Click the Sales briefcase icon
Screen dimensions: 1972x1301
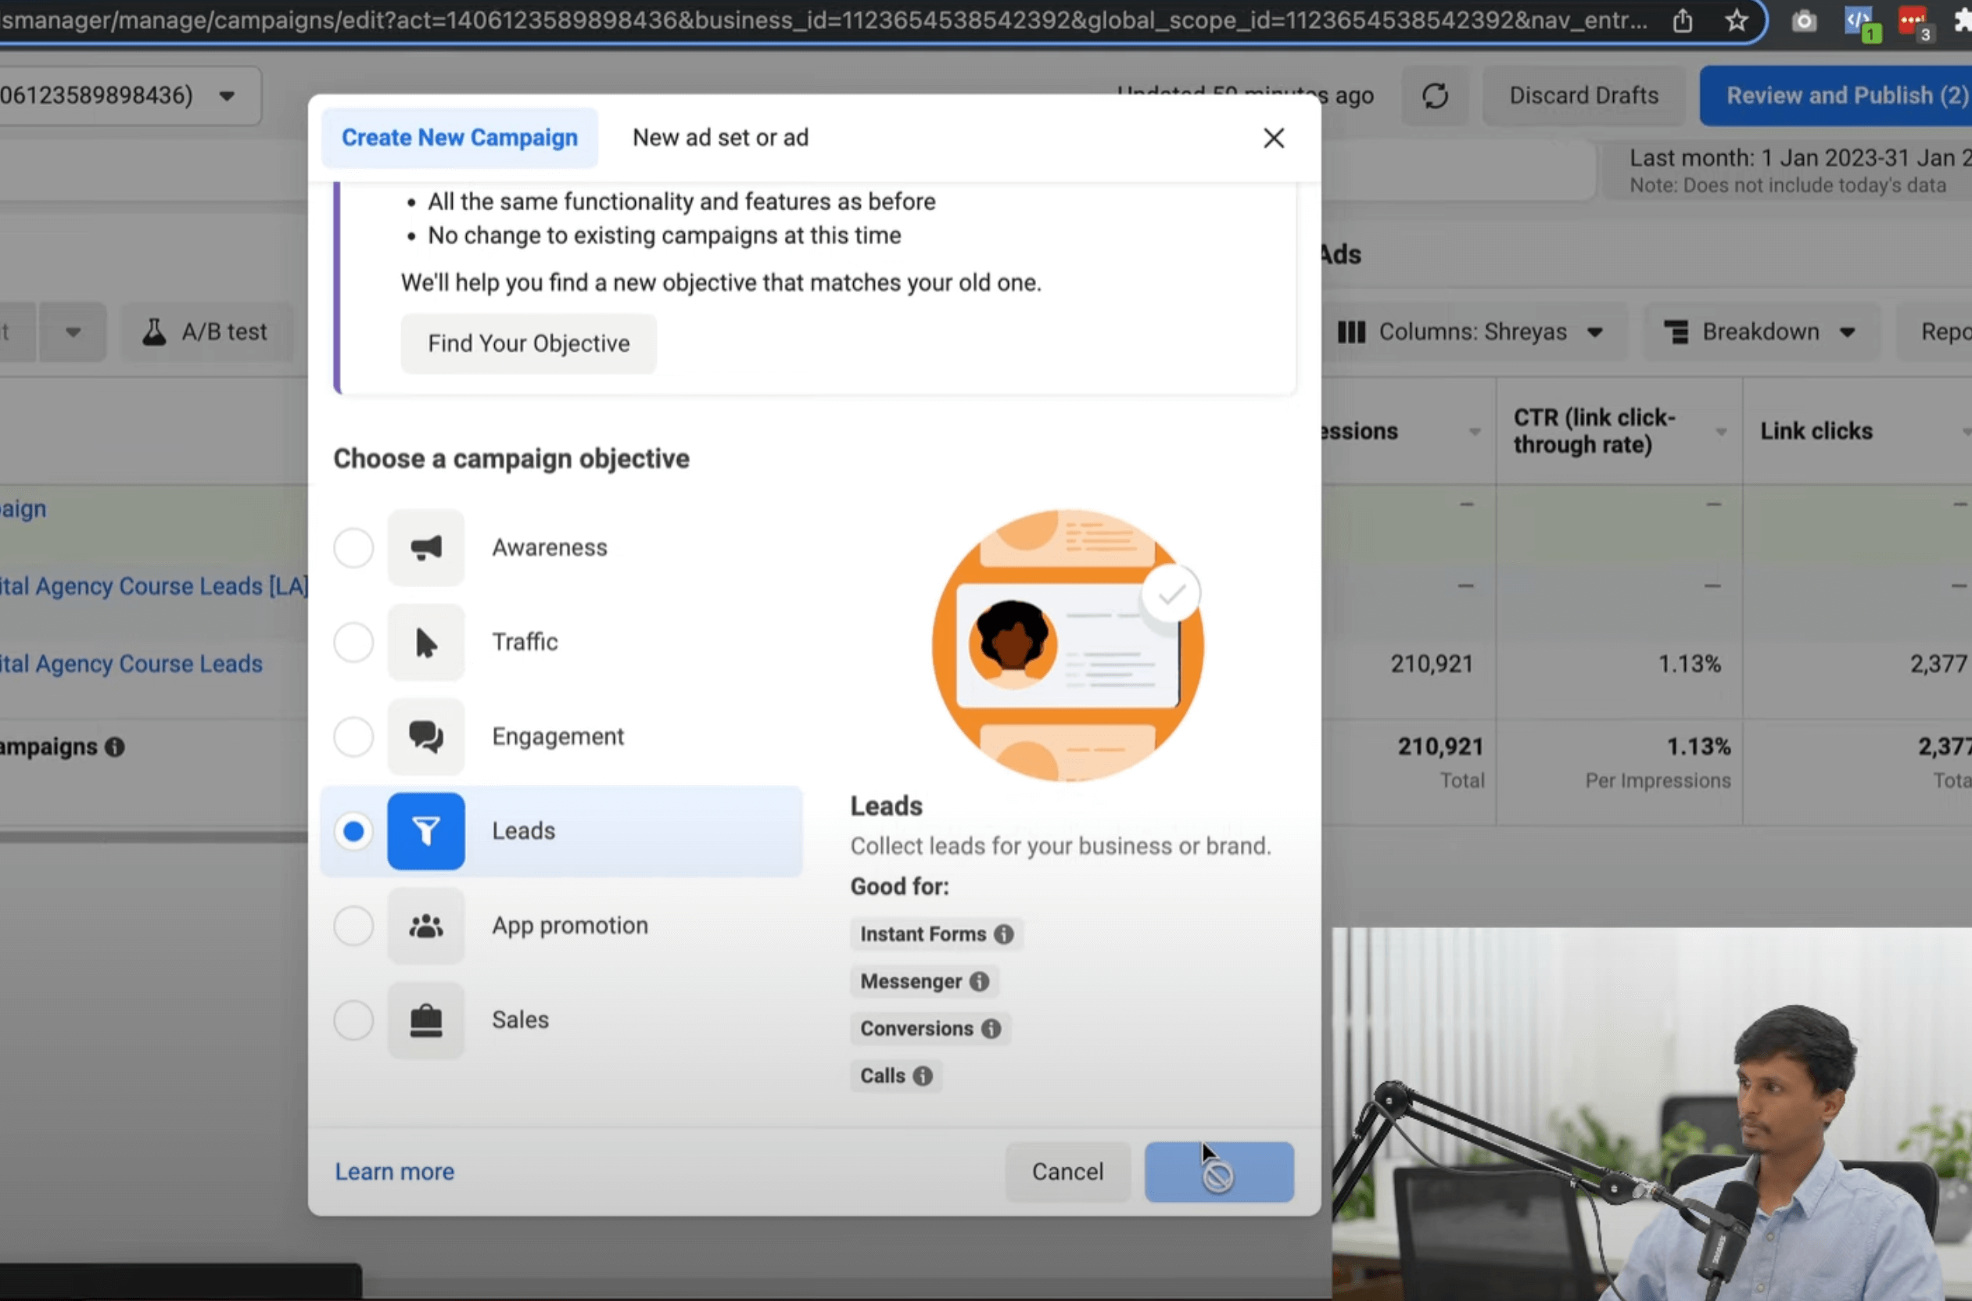pyautogui.click(x=425, y=1020)
